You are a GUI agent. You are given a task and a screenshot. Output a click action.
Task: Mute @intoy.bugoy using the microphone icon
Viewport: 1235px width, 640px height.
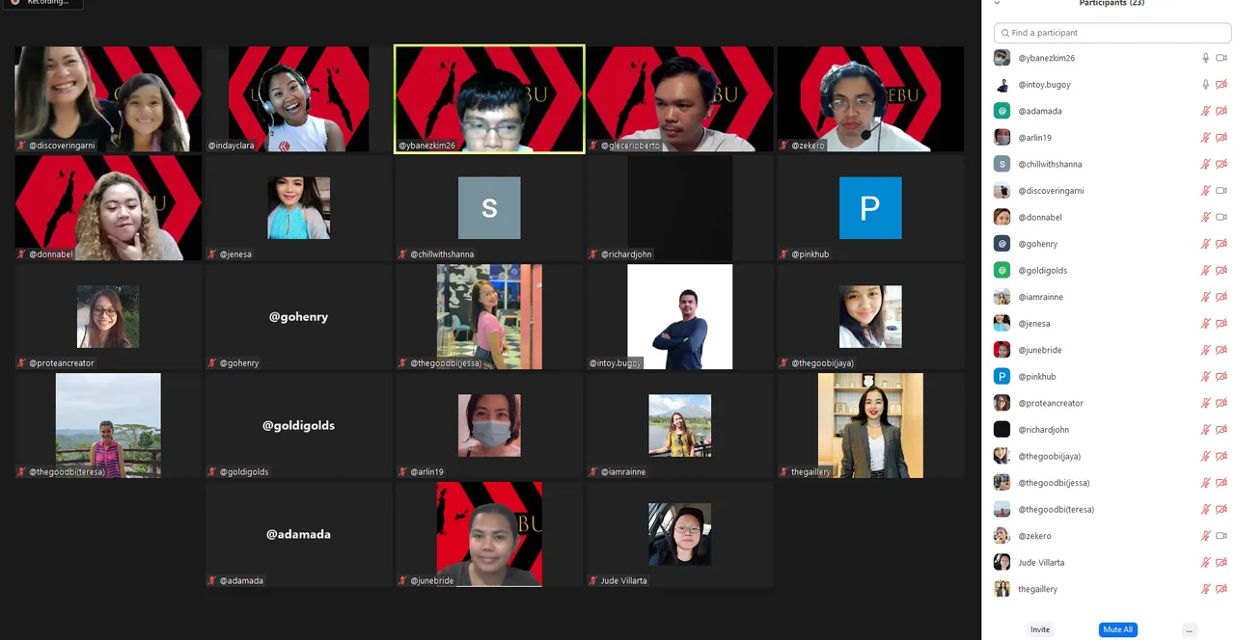pos(1205,85)
